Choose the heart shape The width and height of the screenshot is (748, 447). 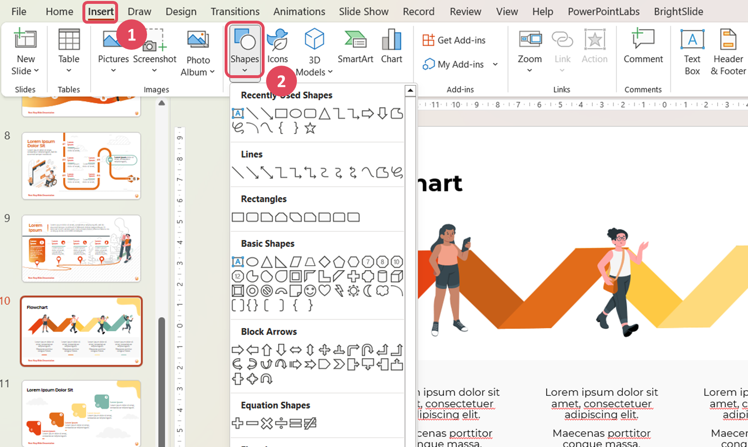[x=324, y=291]
